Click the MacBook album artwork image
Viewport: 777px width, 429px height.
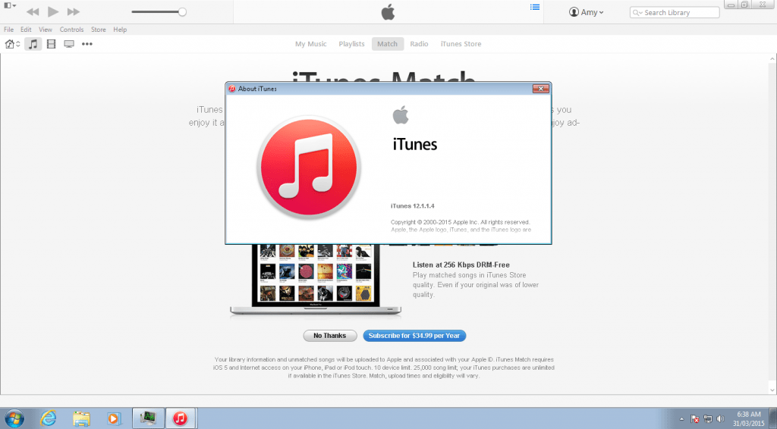coord(316,280)
